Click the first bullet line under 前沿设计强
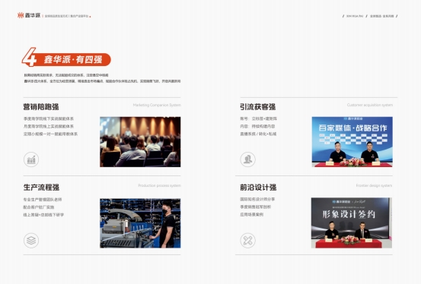The image size is (421, 284). click(257, 200)
